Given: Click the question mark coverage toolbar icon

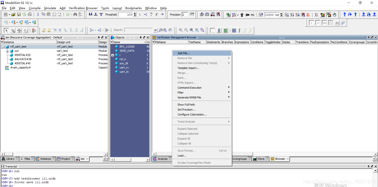Looking at the screenshot, I should pyautogui.click(x=151, y=14).
